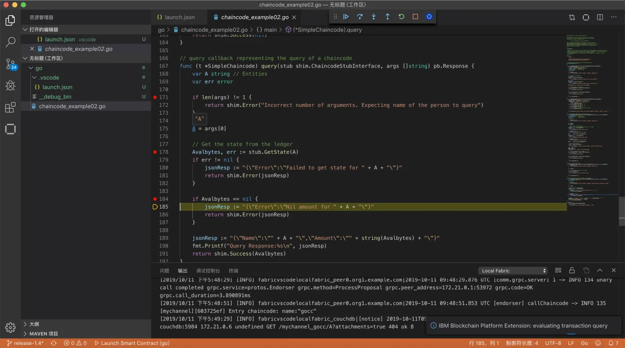
Task: Step out using the debug toolbar
Action: [387, 17]
